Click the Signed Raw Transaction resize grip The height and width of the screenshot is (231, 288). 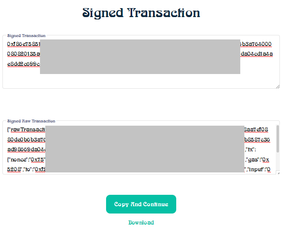click(279, 173)
